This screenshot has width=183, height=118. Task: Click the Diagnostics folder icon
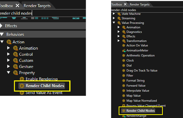coord(124,32)
